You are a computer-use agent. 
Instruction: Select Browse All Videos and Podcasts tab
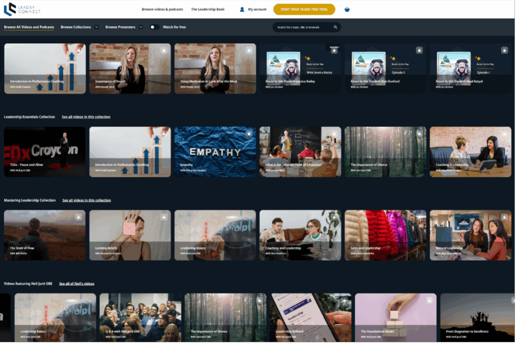tap(29, 27)
